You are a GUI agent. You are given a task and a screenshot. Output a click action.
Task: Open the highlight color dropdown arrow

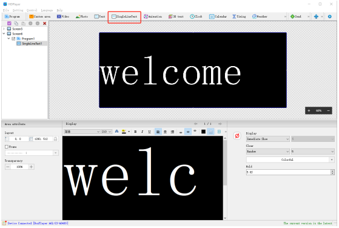point(129,132)
